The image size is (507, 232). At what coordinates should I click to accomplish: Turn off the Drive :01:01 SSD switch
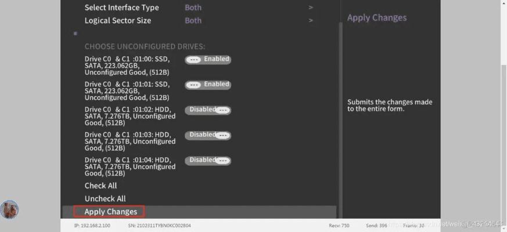coord(207,85)
